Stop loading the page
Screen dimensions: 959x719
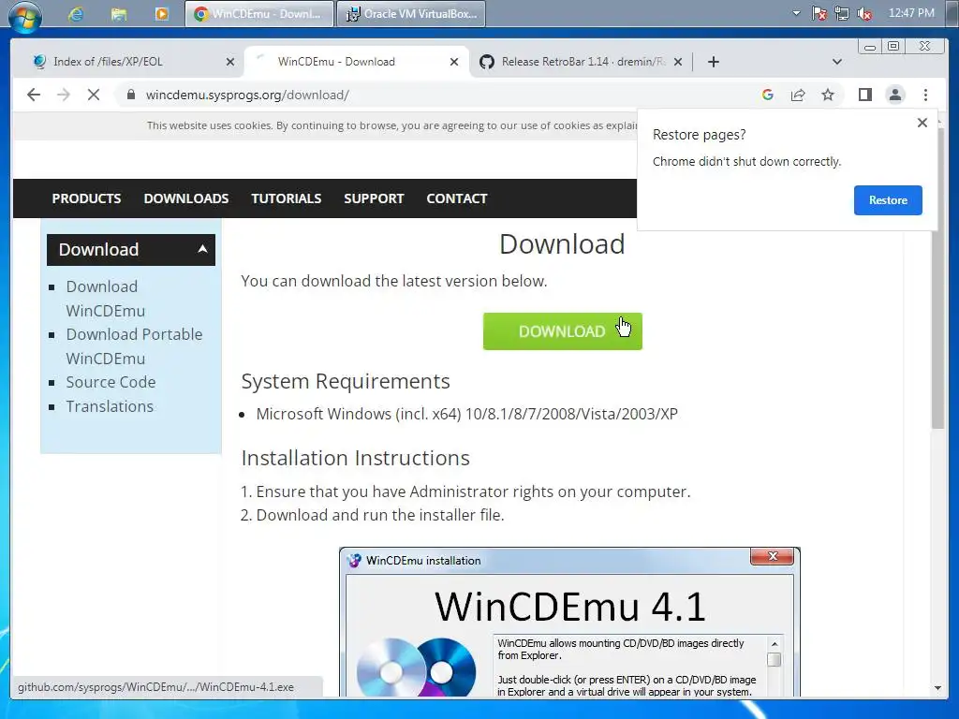click(93, 95)
